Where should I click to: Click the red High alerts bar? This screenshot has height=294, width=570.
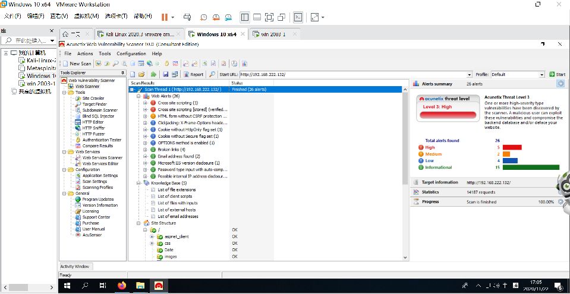pyautogui.click(x=512, y=147)
